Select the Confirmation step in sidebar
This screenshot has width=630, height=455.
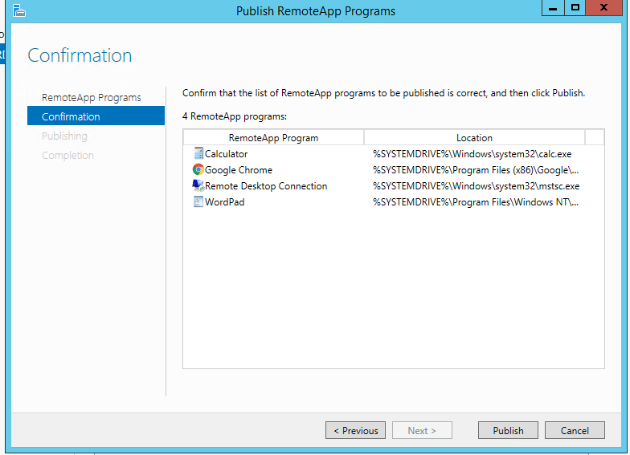tap(71, 116)
